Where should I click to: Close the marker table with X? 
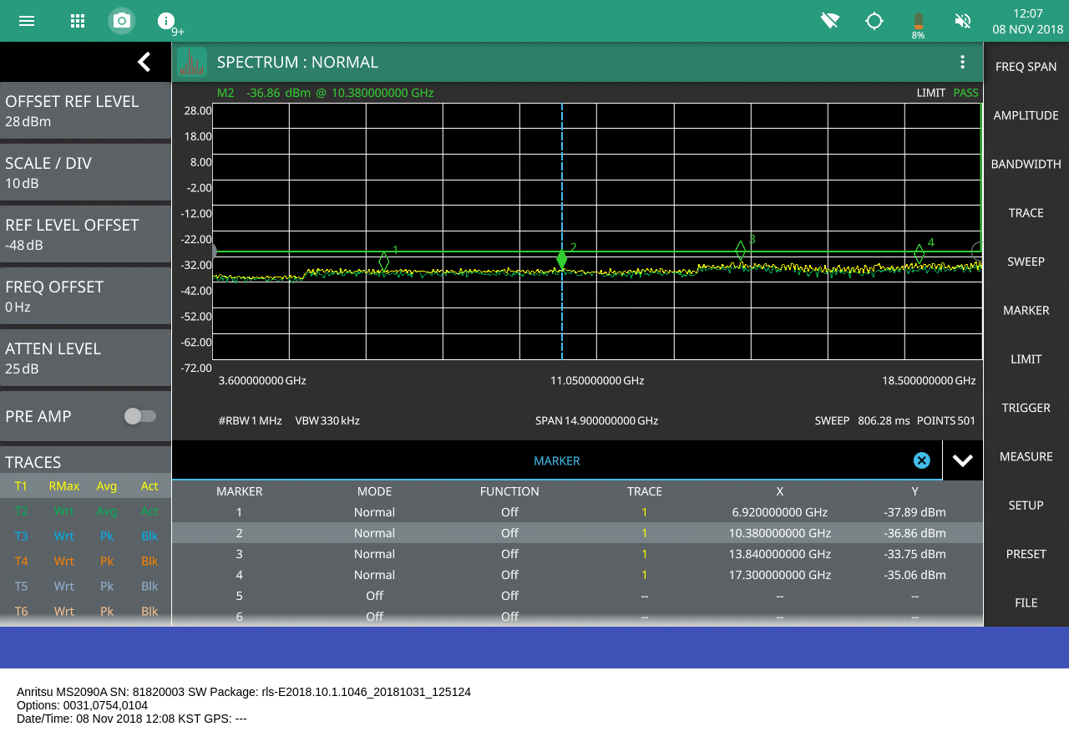point(921,460)
